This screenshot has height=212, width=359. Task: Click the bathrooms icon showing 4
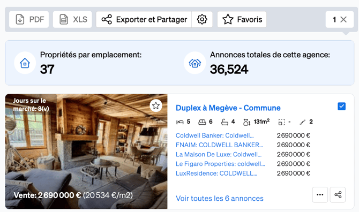pyautogui.click(x=225, y=122)
